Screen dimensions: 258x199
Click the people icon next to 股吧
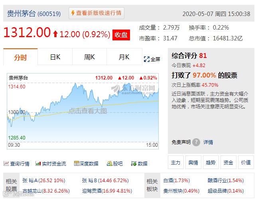tap(109, 163)
